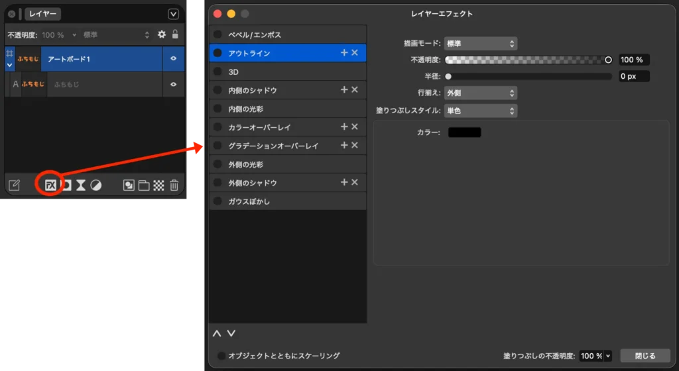Image resolution: width=679 pixels, height=371 pixels.
Task: Click the edit all layers icon
Action: pyautogui.click(x=15, y=185)
